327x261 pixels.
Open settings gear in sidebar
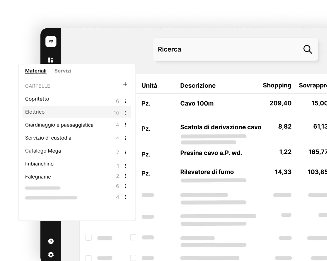(x=51, y=255)
